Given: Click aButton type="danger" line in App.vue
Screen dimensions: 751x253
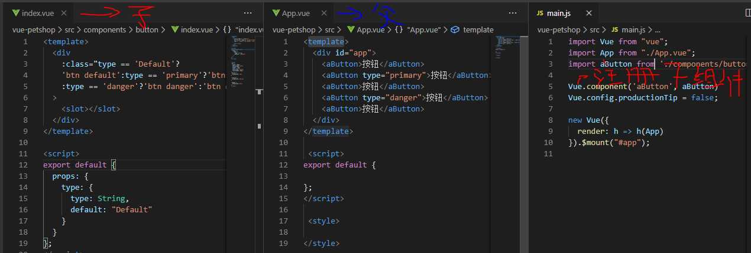Looking at the screenshot, I should [404, 98].
